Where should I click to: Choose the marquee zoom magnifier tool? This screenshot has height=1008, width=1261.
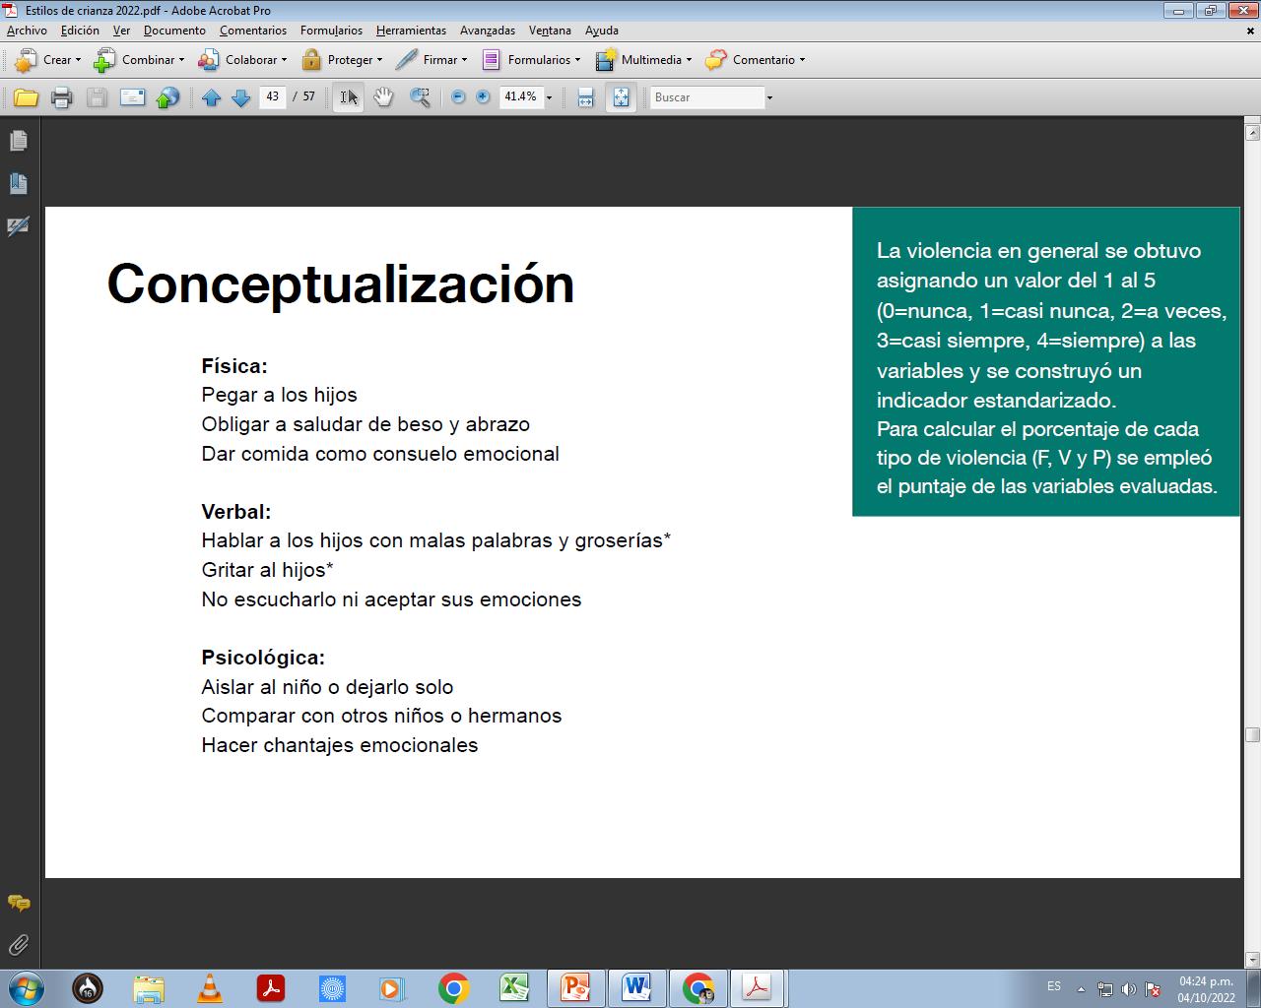click(420, 97)
